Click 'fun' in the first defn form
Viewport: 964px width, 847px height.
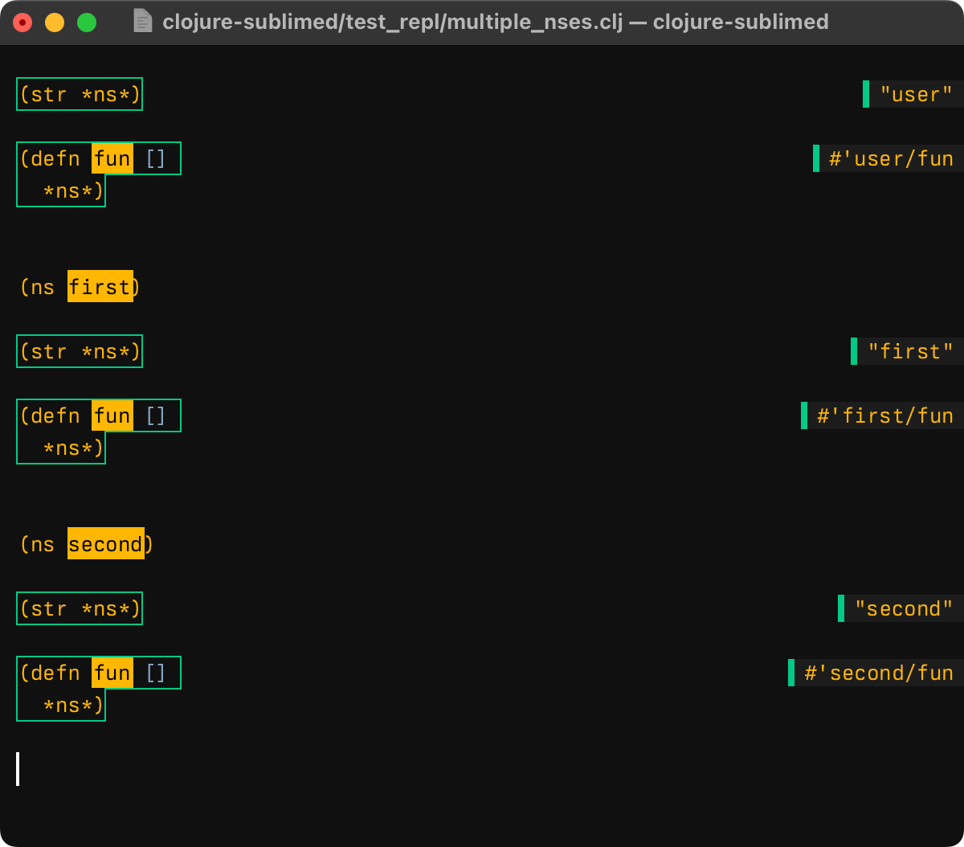pos(112,159)
